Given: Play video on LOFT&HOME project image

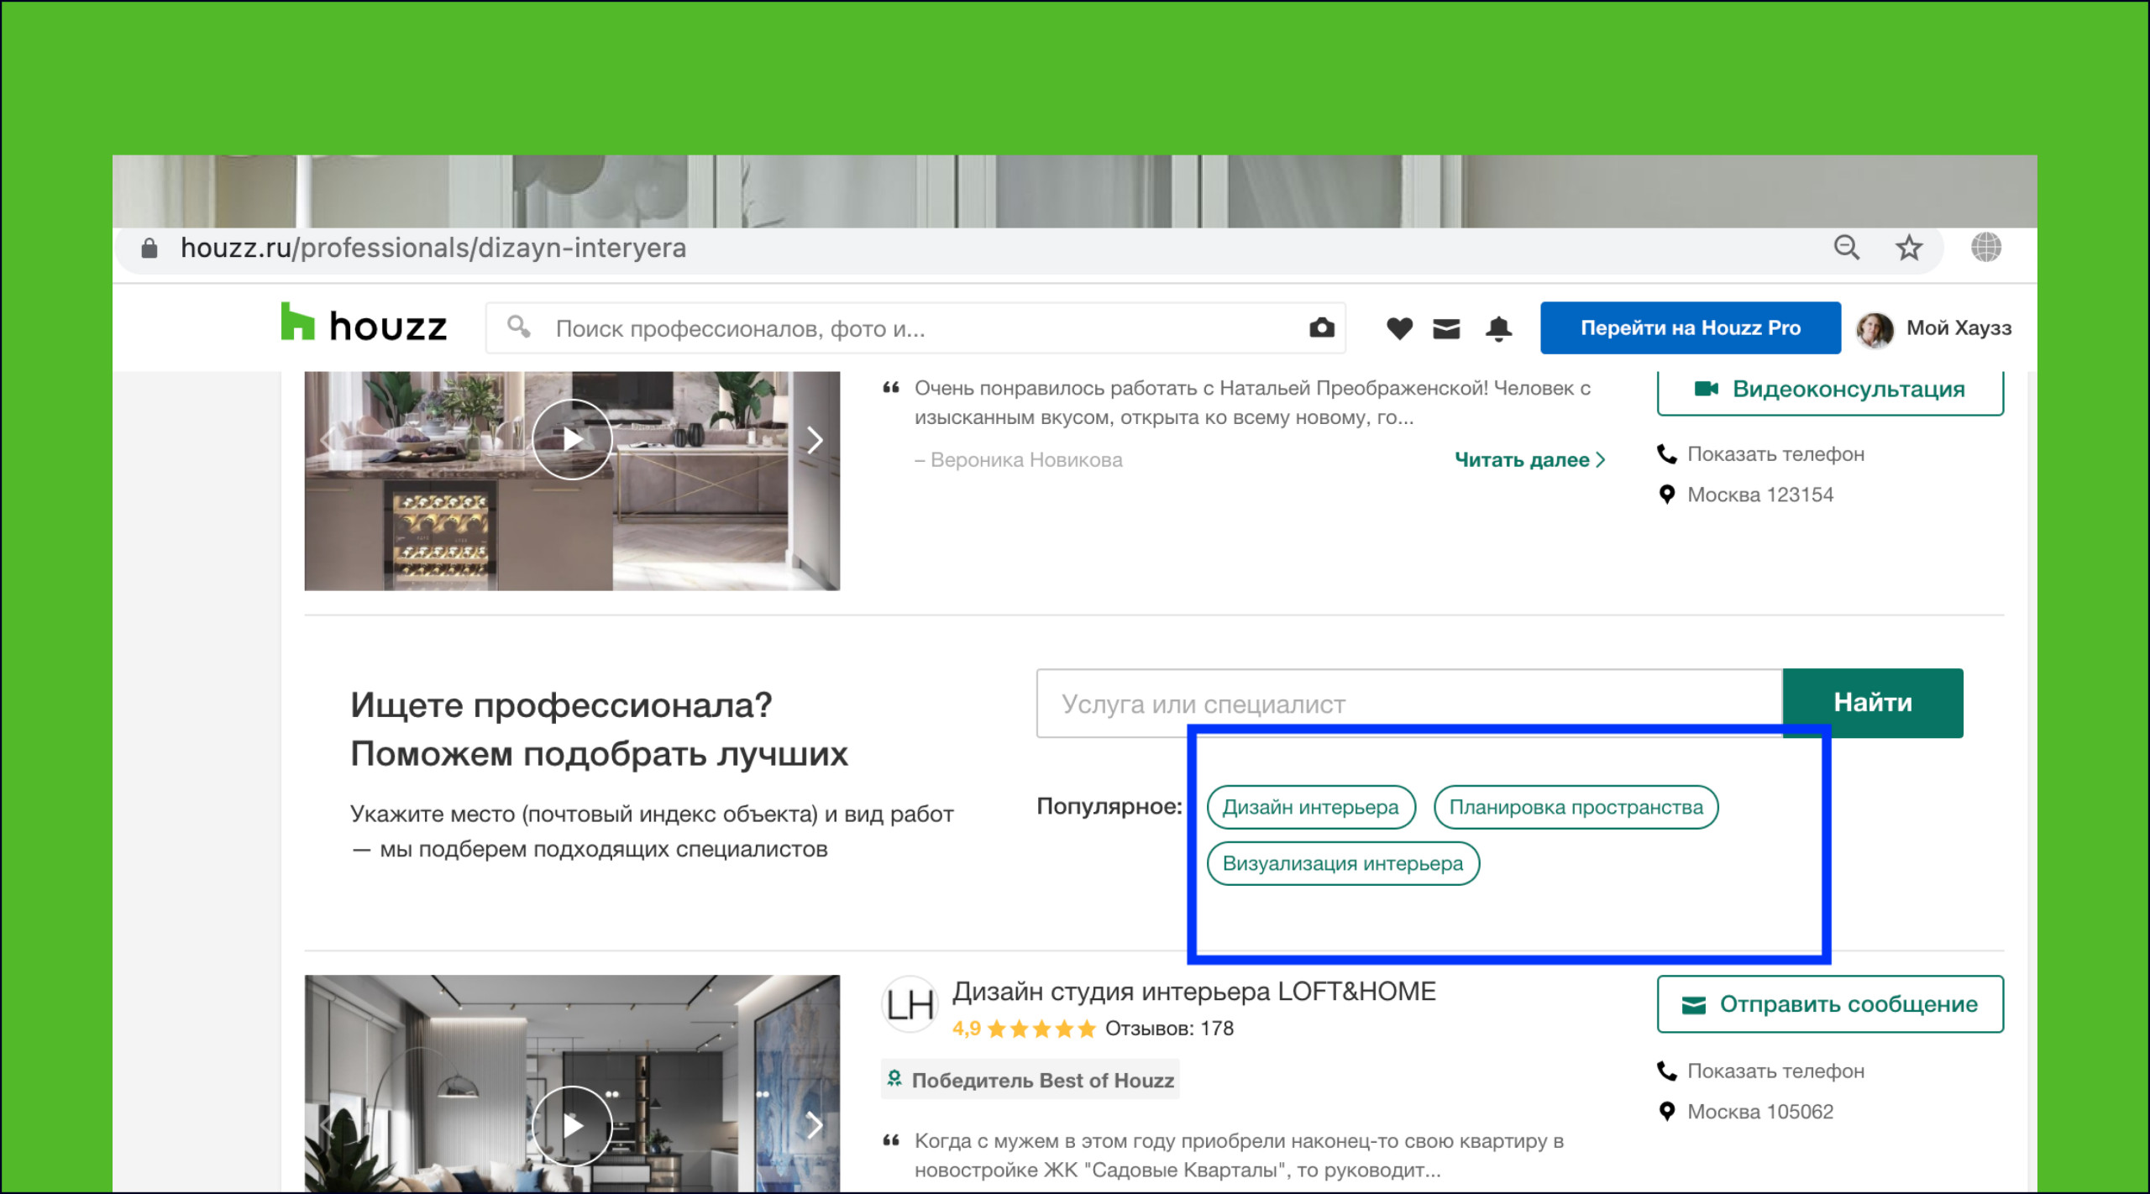Looking at the screenshot, I should [572, 1125].
